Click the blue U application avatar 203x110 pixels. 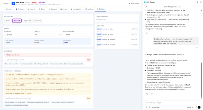pos(13,3)
